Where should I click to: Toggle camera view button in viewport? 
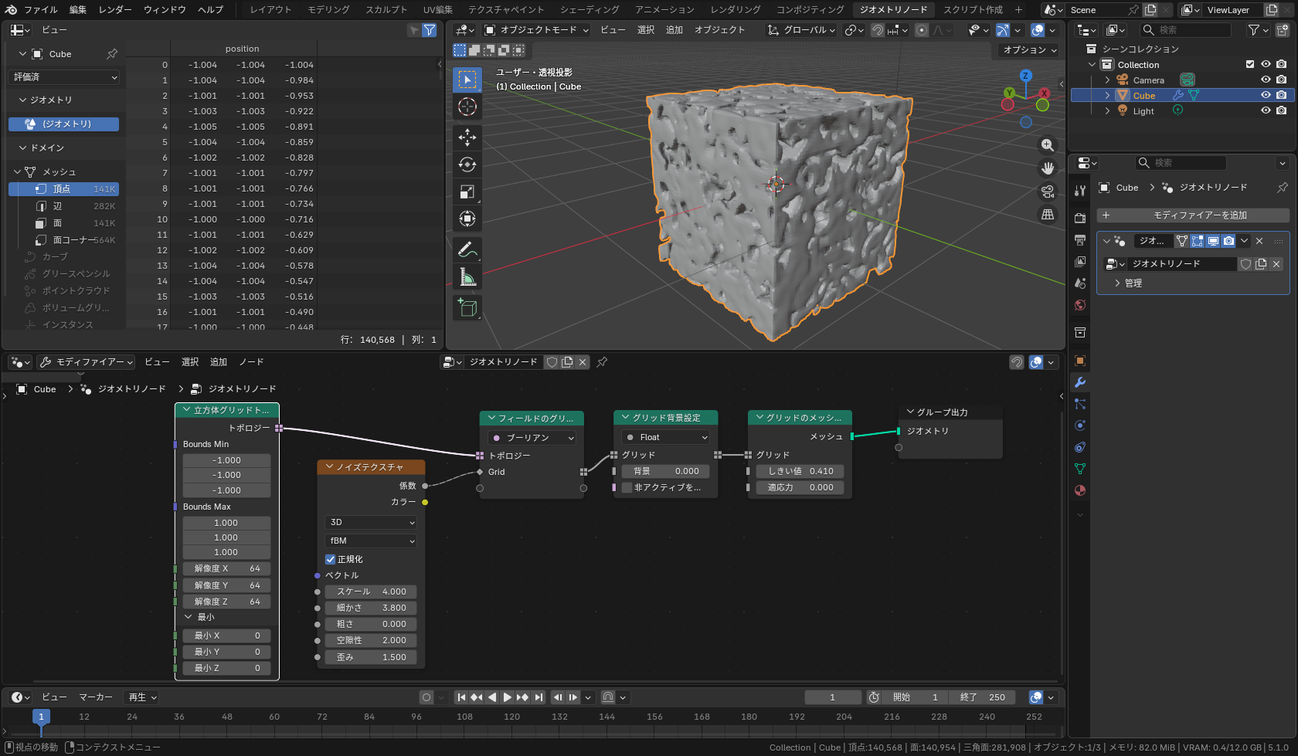[1048, 192]
